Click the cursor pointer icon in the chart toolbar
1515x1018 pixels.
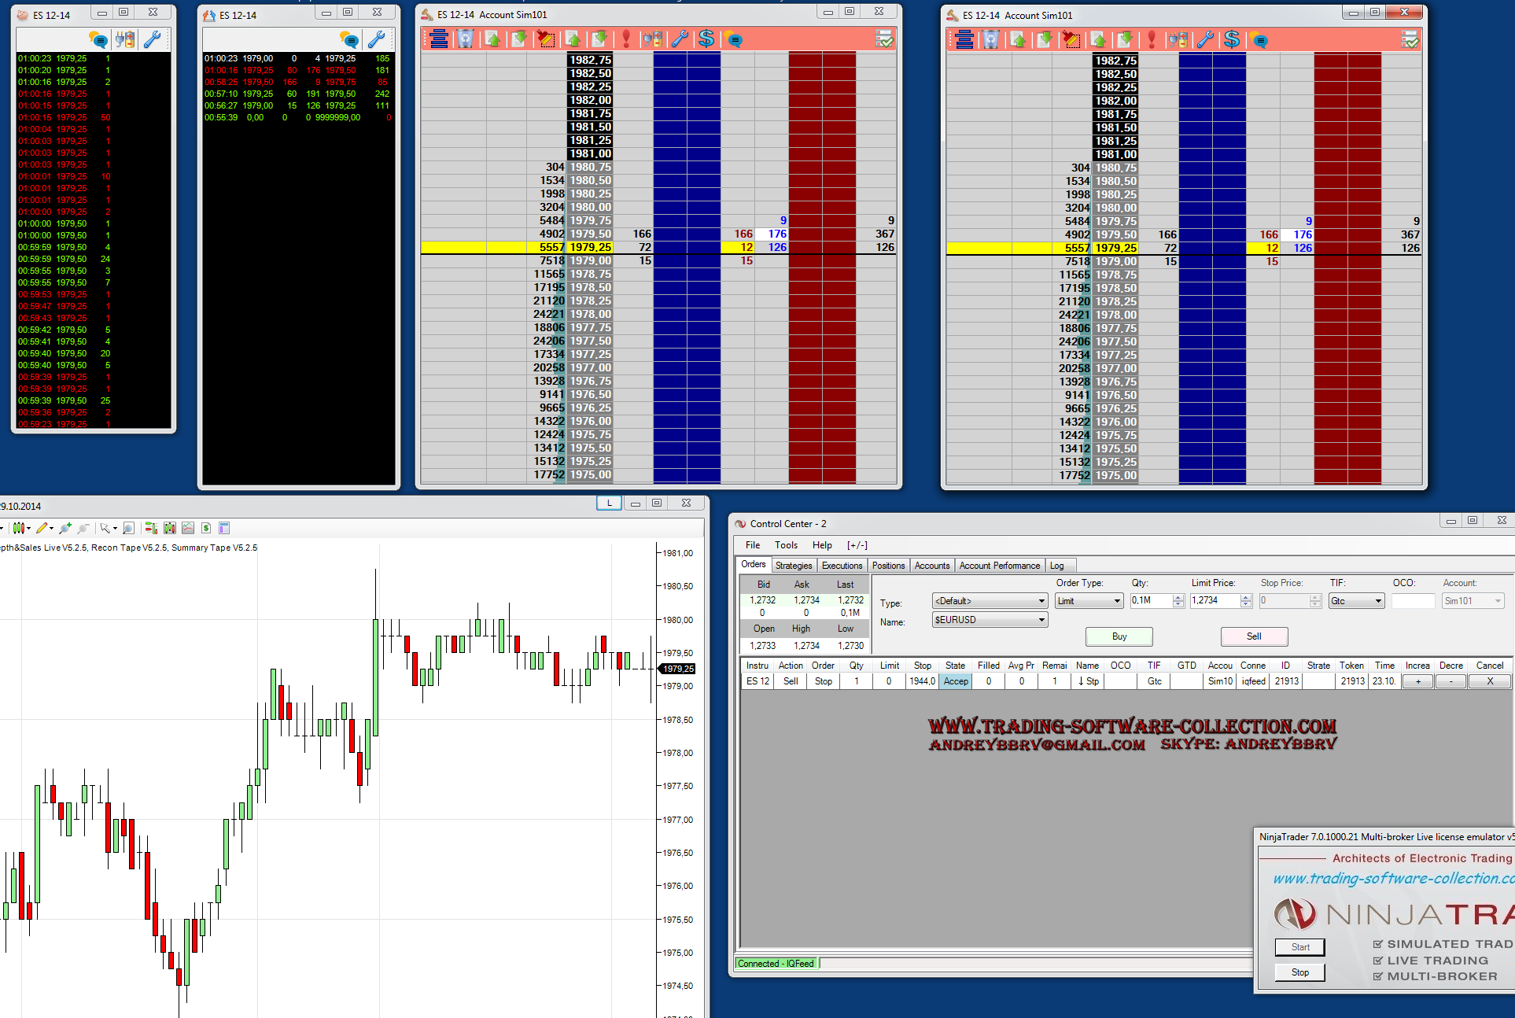coord(105,528)
